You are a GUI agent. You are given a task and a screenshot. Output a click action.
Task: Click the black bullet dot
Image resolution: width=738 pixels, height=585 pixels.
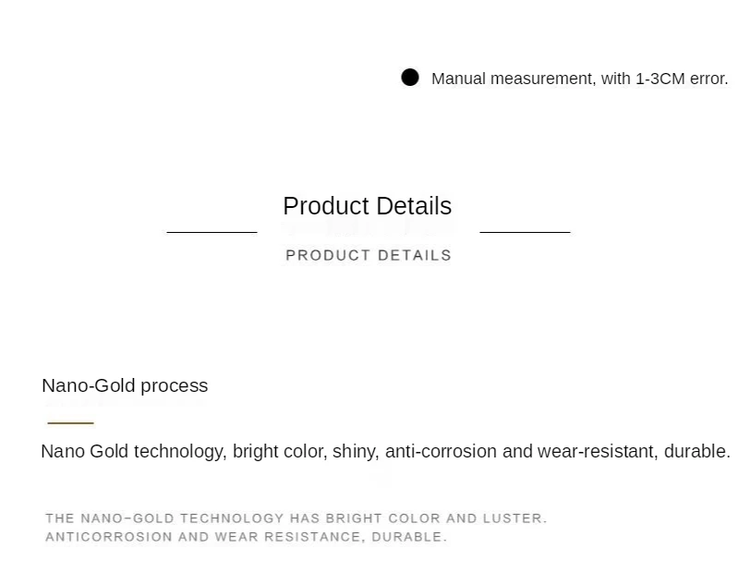pyautogui.click(x=410, y=78)
